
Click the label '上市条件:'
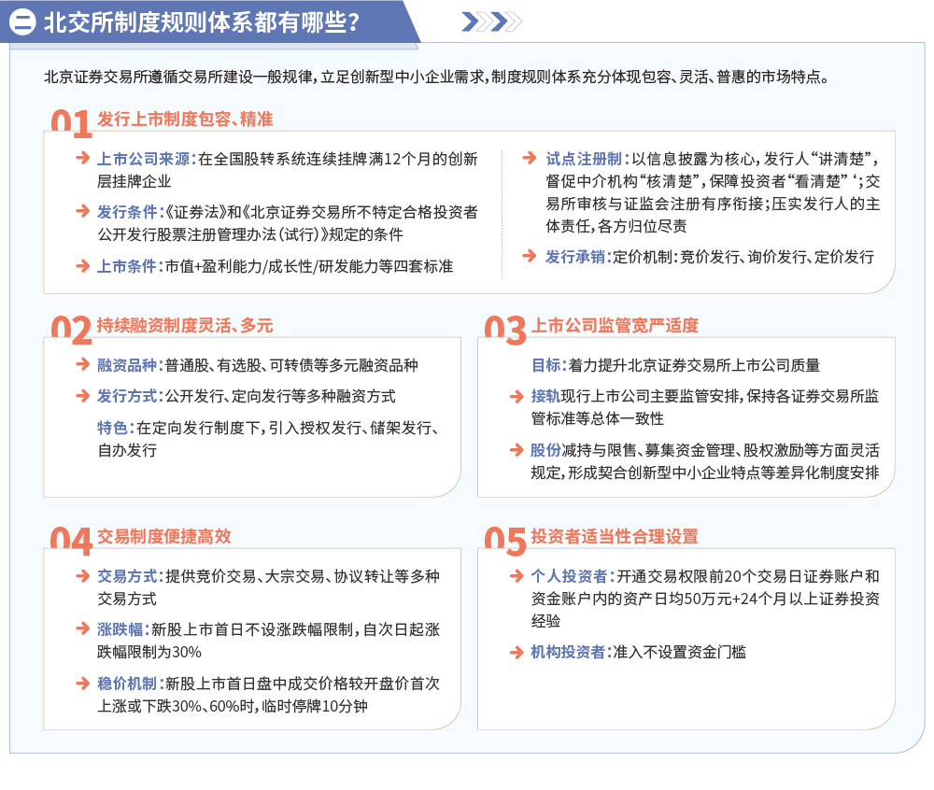[131, 266]
